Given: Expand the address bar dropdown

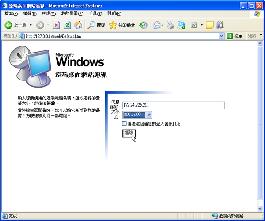Looking at the screenshot, I should [x=221, y=36].
